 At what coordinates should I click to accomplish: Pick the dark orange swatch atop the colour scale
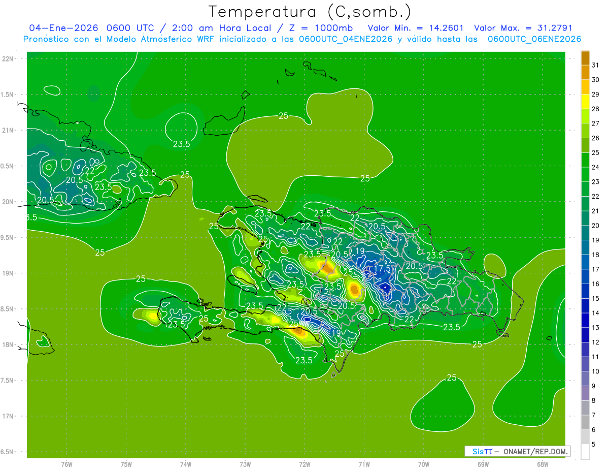pyautogui.click(x=585, y=58)
